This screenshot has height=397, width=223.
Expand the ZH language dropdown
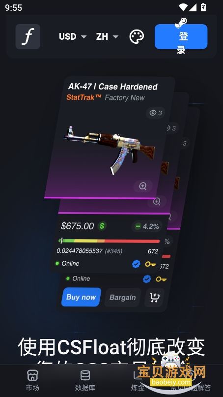coord(107,37)
